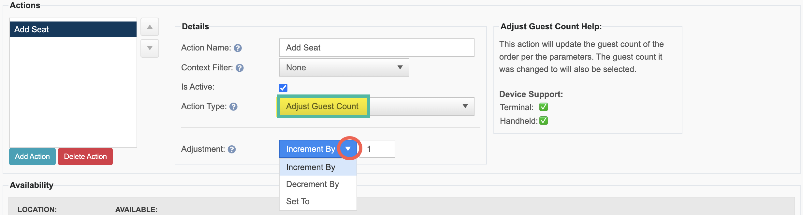This screenshot has height=215, width=803.
Task: Click the Handheld green checkmark icon
Action: tap(544, 121)
